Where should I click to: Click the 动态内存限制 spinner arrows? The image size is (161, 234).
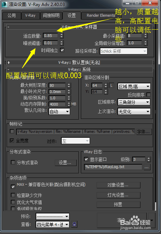pos(69,104)
